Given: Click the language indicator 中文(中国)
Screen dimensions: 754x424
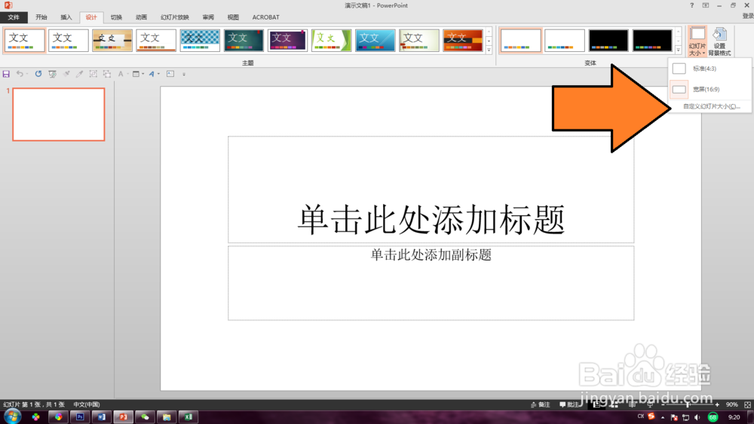Looking at the screenshot, I should 87,404.
